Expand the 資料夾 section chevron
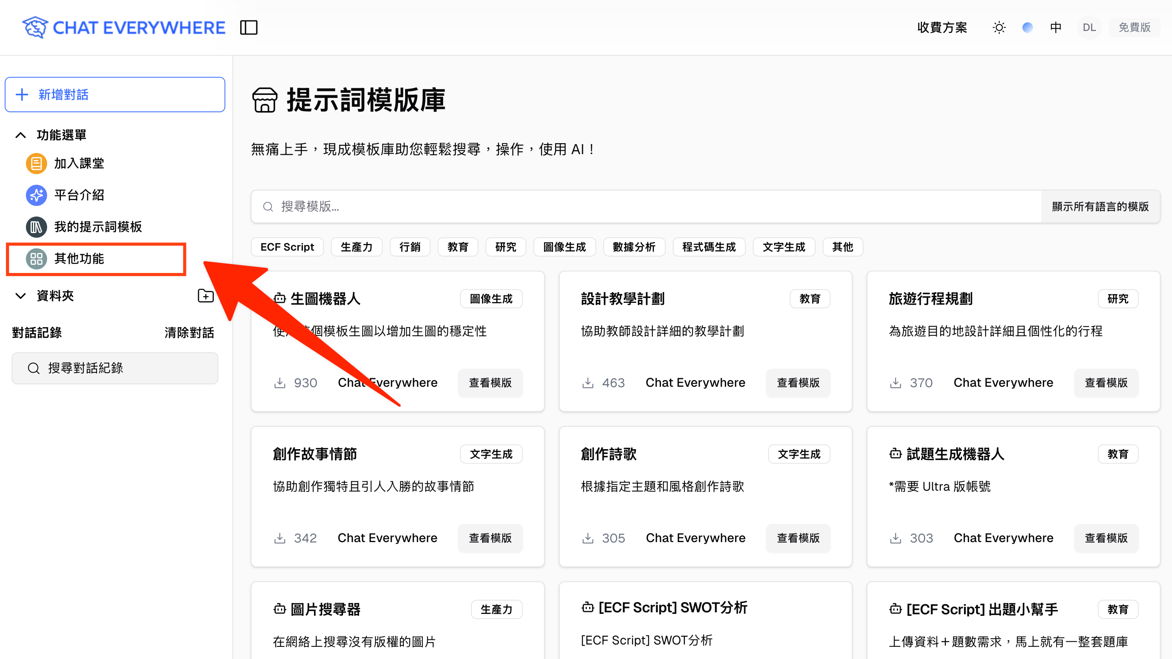The height and width of the screenshot is (659, 1172). pos(20,296)
